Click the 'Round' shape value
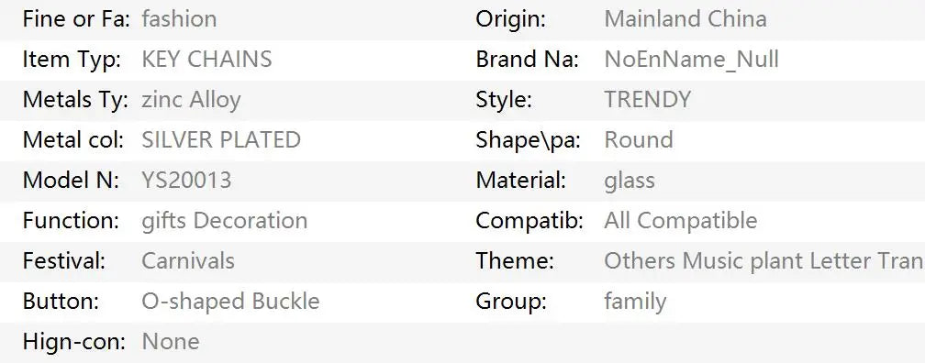The width and height of the screenshot is (925, 363). (x=639, y=139)
